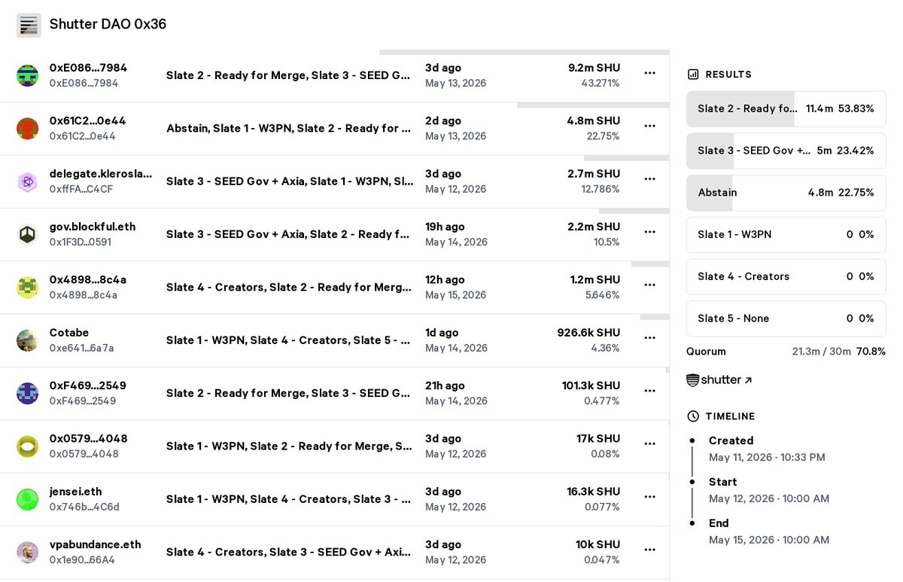Viewport: 903px width, 582px height.
Task: Click Quorum value 21.3m / 30m
Action: pyautogui.click(x=822, y=352)
